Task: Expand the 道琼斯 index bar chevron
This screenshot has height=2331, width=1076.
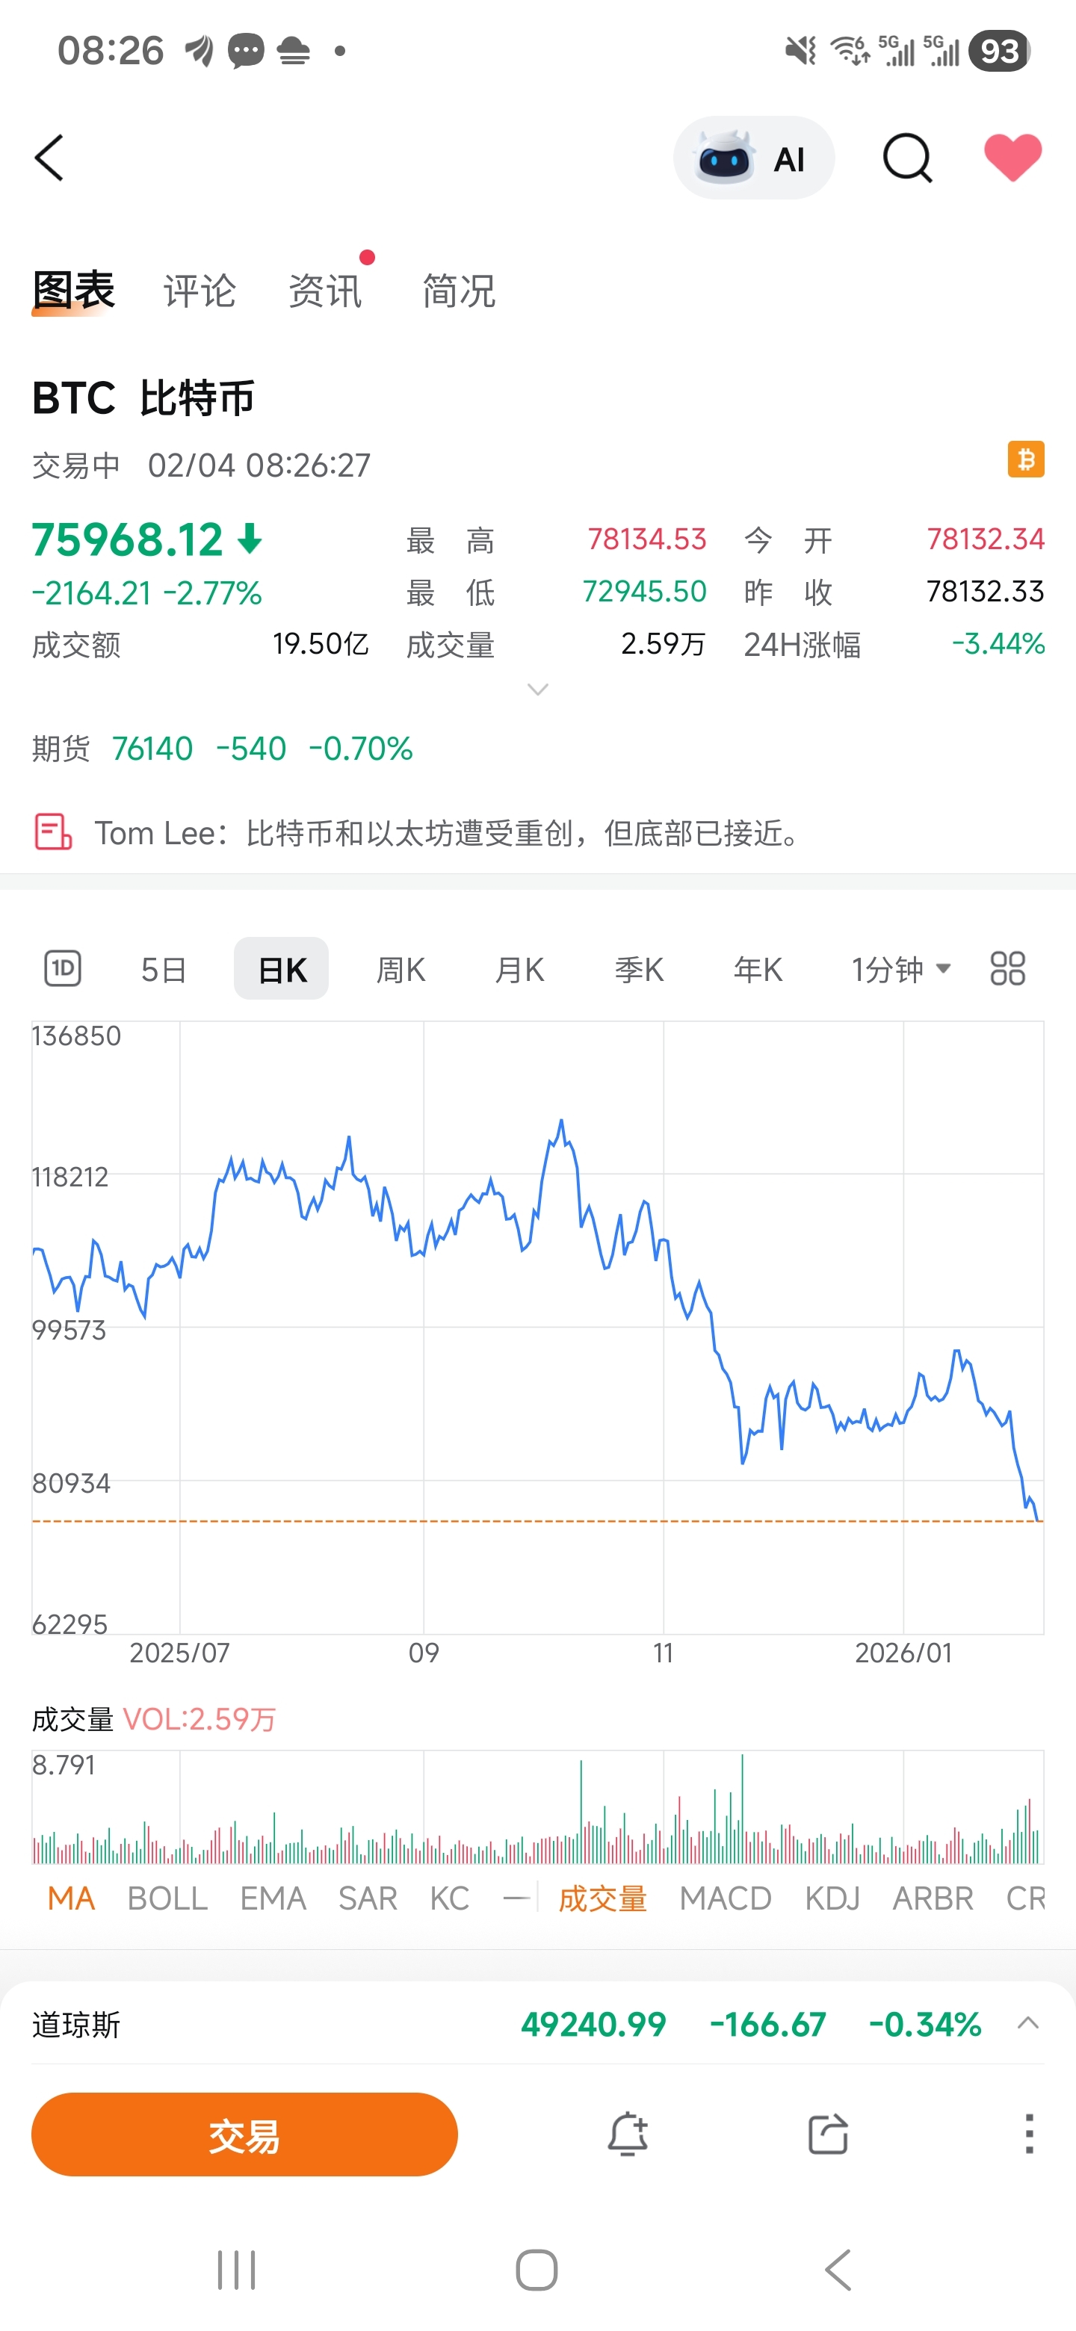Action: click(x=1028, y=2023)
